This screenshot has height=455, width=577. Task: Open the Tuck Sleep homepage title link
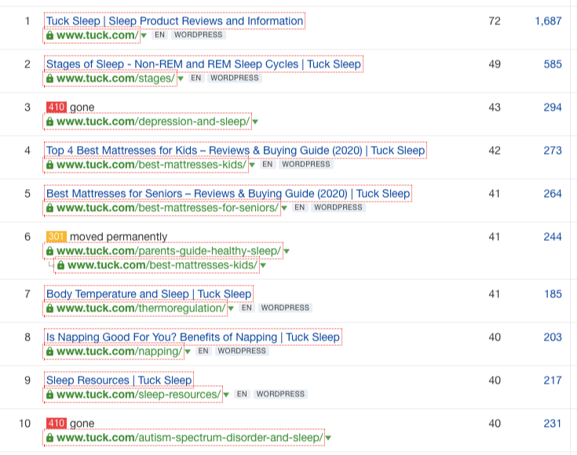[x=174, y=21]
